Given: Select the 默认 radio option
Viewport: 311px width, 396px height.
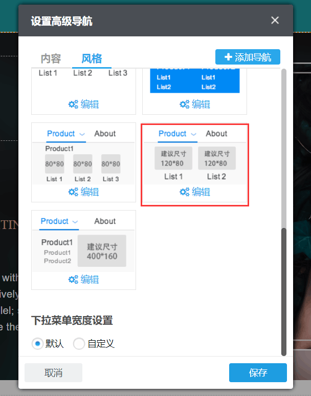Looking at the screenshot, I should pos(37,344).
